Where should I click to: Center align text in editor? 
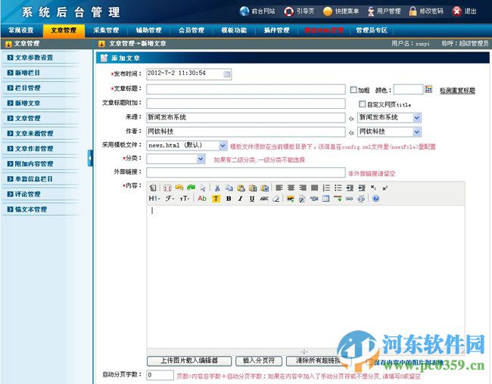(291, 187)
